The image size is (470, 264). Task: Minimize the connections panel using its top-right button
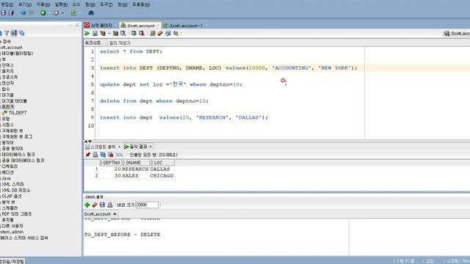tap(77, 25)
